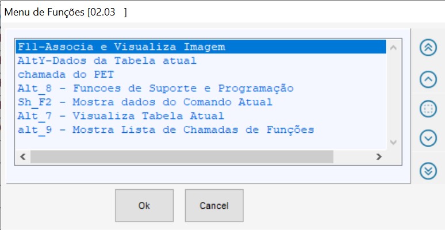Click the double-chevron down move-to-bottom icon
The height and width of the screenshot is (230, 445).
click(428, 170)
